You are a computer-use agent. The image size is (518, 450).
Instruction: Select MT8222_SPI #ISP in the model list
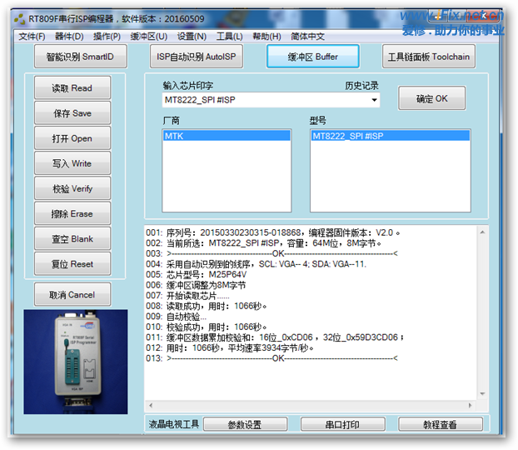391,136
